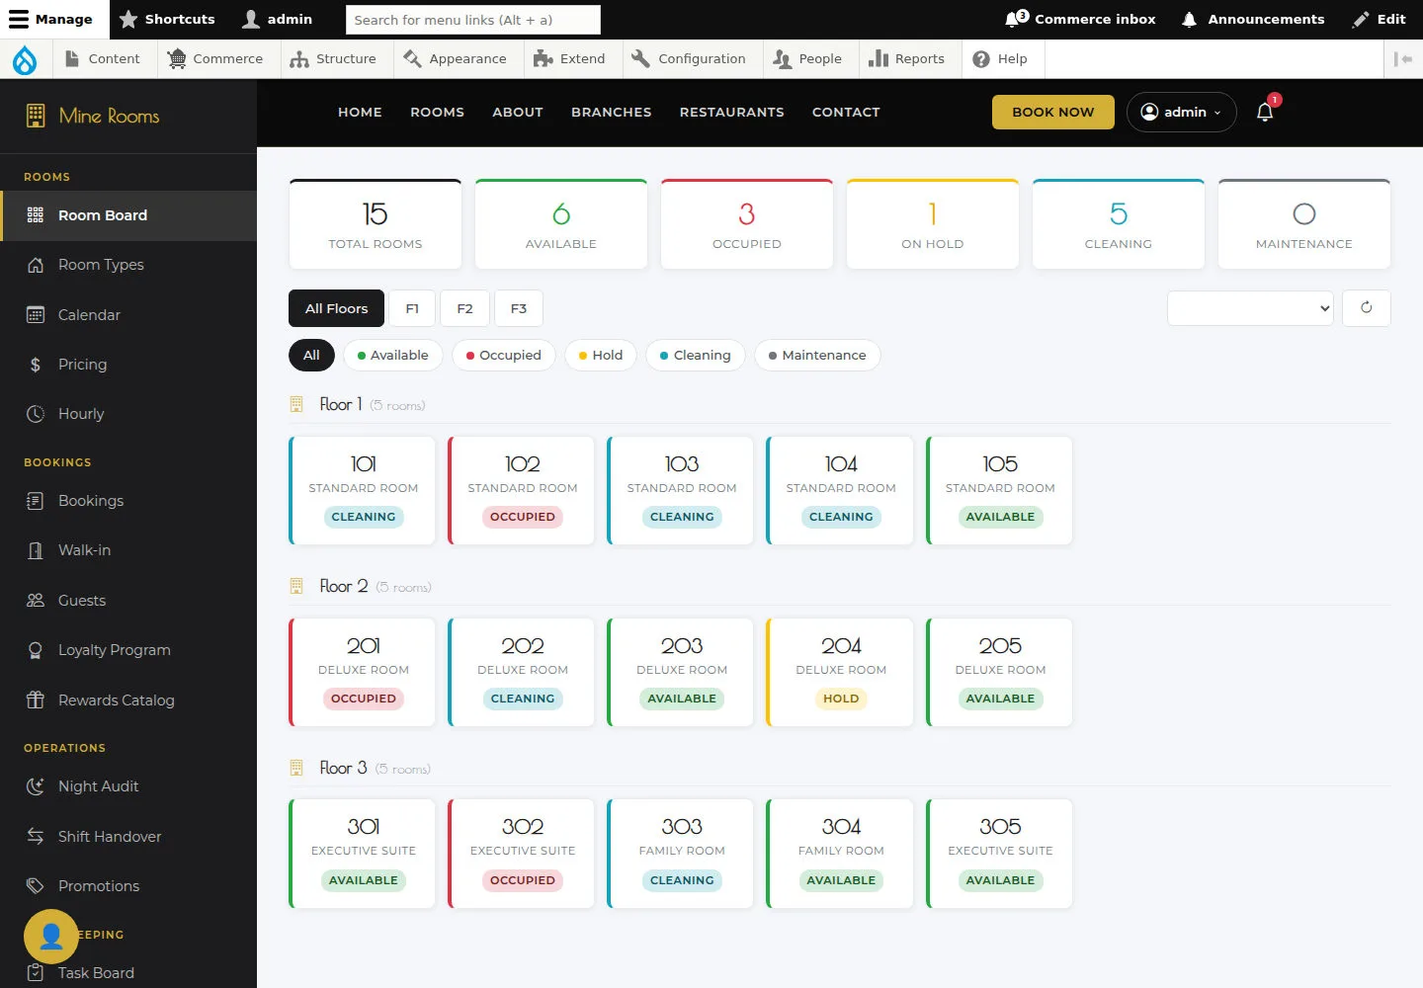Click the Pricing dollar icon
Screen dimensions: 1423x988
click(x=36, y=365)
